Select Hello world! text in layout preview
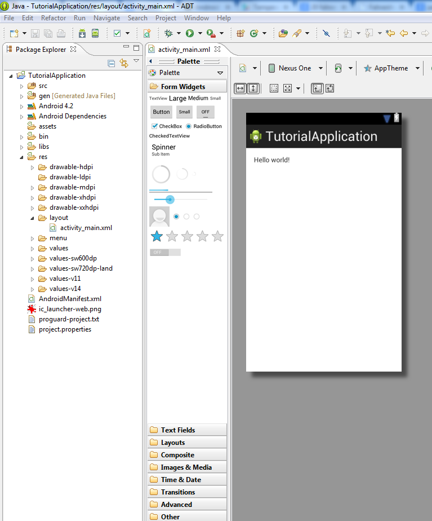 point(271,160)
